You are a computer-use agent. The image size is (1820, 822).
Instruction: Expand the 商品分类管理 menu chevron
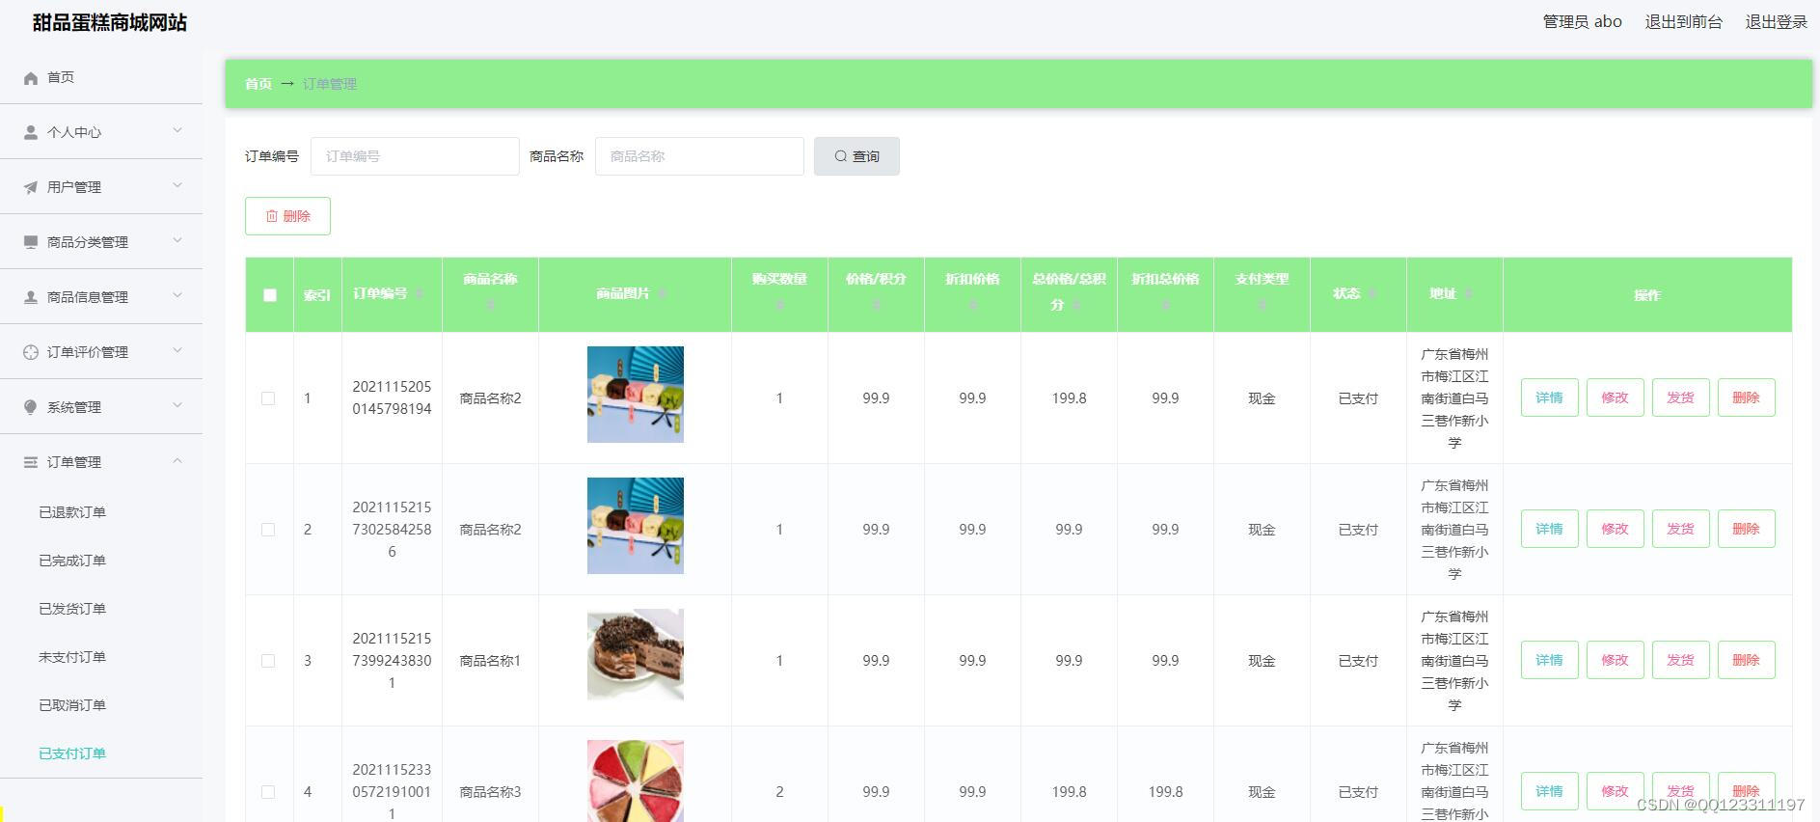tap(177, 240)
